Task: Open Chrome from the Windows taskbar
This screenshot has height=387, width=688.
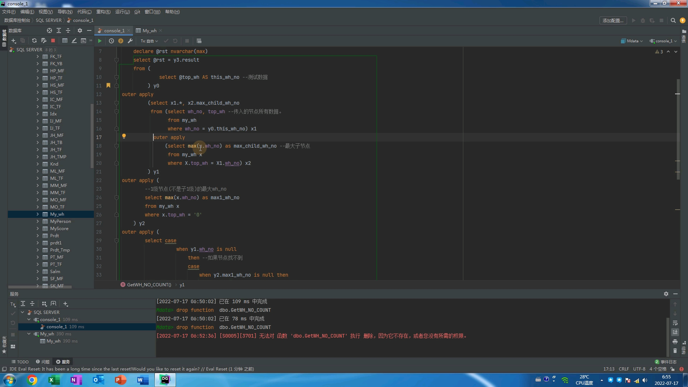Action: (32, 380)
